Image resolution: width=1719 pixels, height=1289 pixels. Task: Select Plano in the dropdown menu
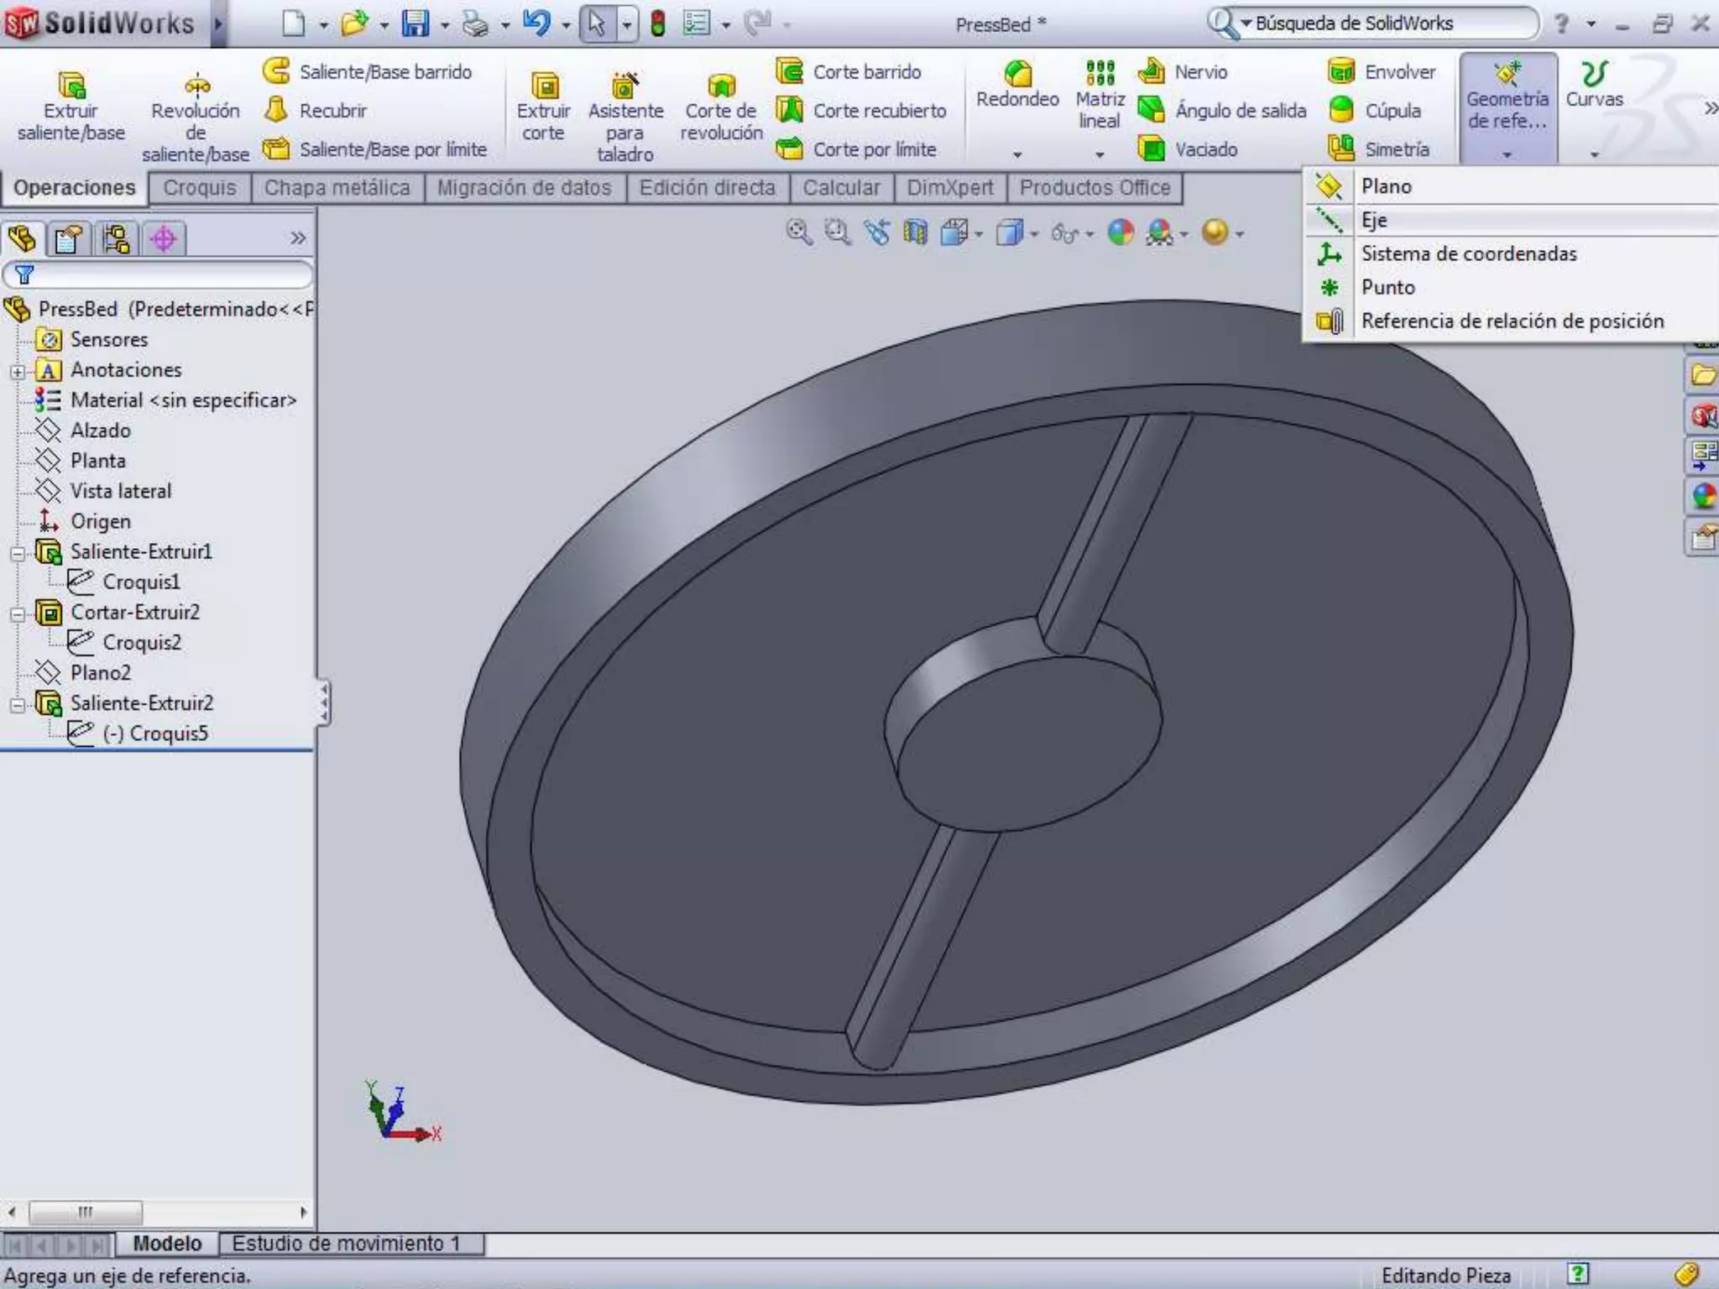pos(1386,186)
